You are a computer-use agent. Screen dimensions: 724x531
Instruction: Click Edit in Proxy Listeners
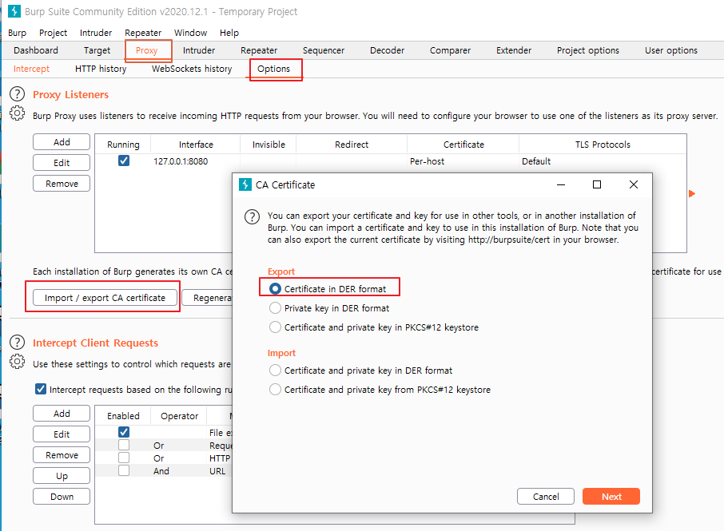(x=62, y=163)
